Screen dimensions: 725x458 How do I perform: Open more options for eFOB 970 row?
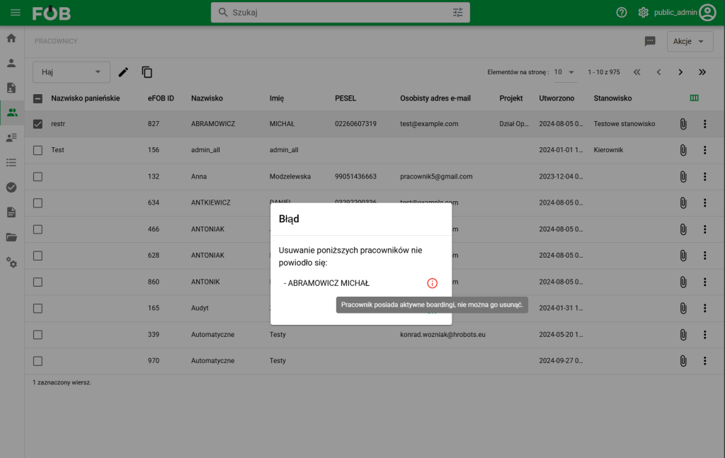pos(704,360)
